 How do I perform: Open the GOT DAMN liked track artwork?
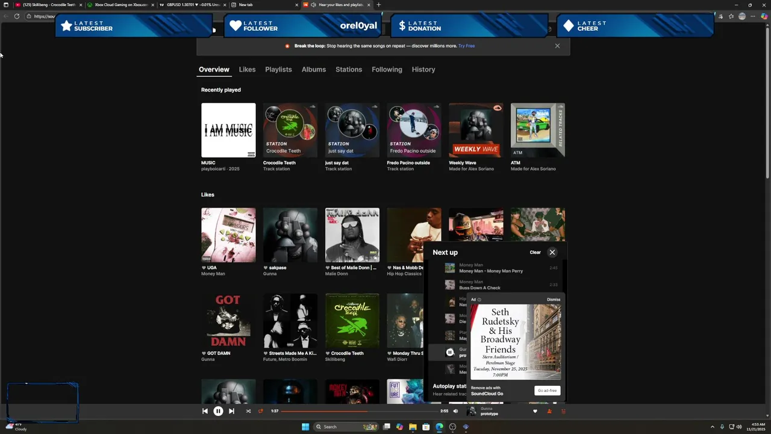point(228,321)
